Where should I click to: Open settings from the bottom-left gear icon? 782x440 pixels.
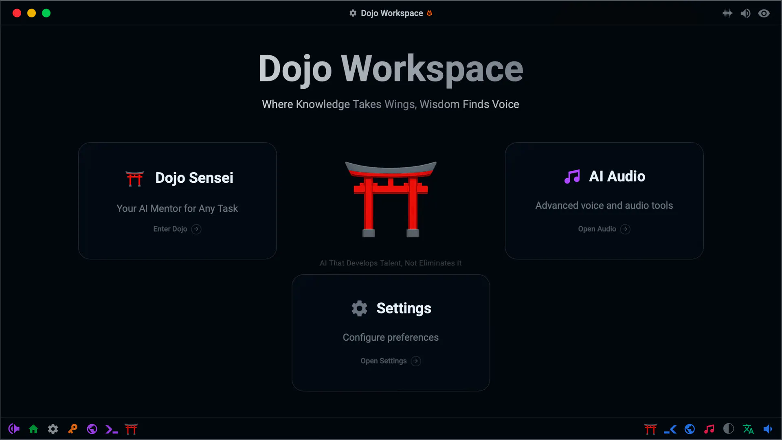(53, 429)
